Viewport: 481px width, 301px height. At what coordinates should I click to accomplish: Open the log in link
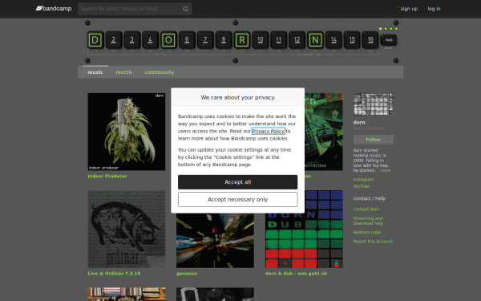pyautogui.click(x=434, y=9)
